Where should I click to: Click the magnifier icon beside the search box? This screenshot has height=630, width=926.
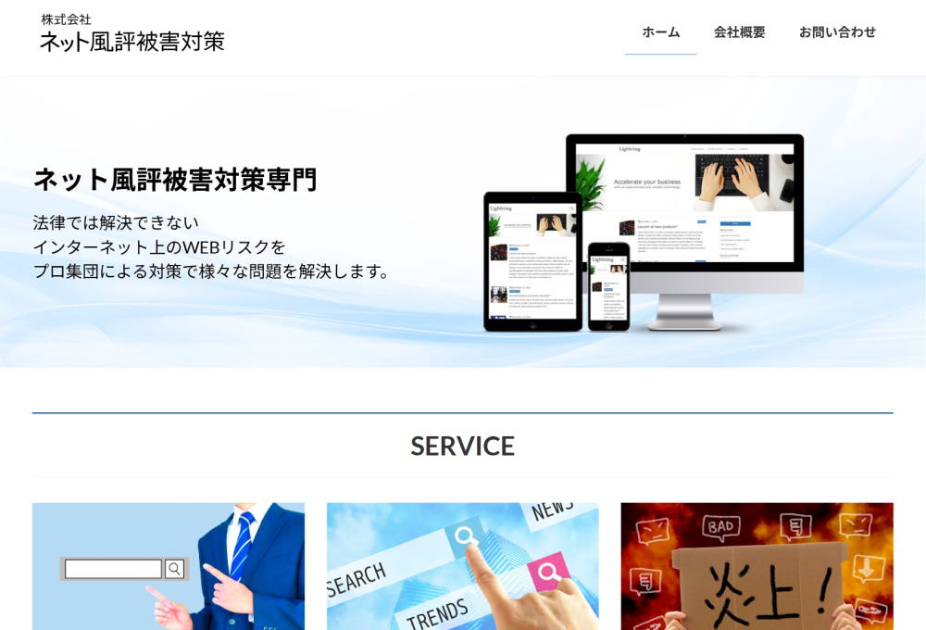[x=174, y=569]
